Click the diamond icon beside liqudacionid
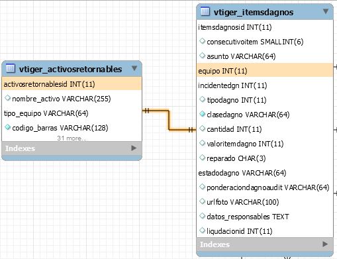 point(202,231)
